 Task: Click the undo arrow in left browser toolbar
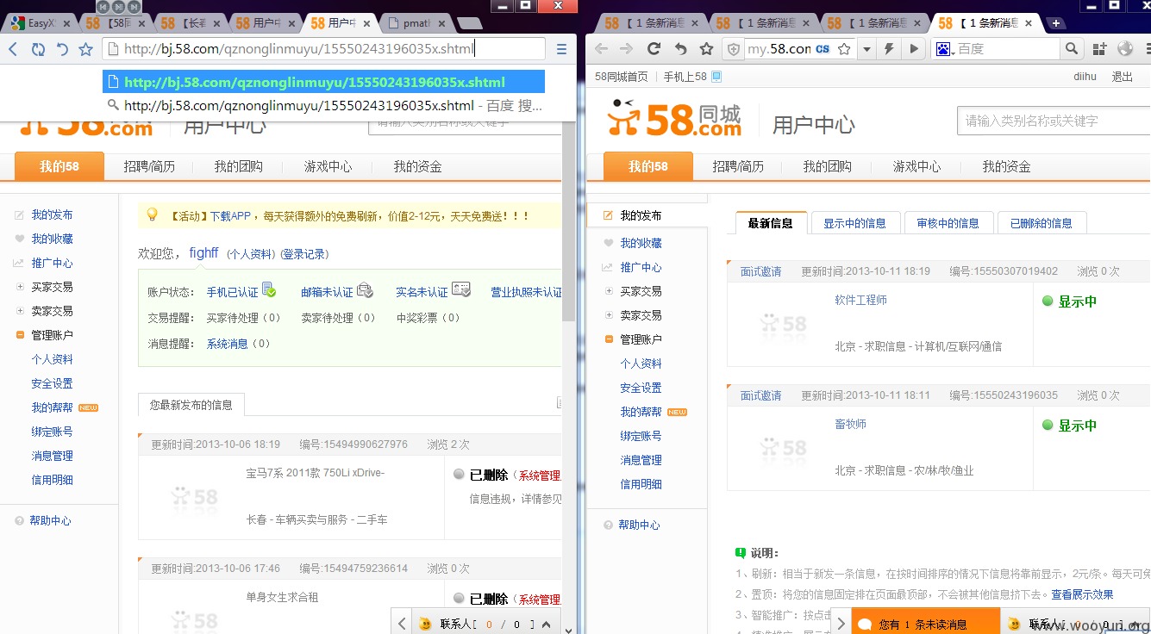click(62, 49)
